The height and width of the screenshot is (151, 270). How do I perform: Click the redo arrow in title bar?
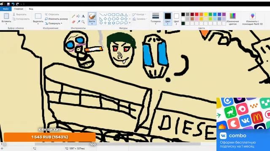pyautogui.click(x=17, y=4)
